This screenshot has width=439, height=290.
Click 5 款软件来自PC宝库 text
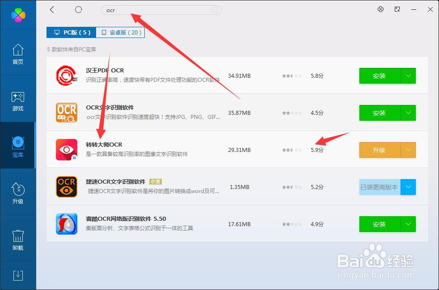click(72, 50)
